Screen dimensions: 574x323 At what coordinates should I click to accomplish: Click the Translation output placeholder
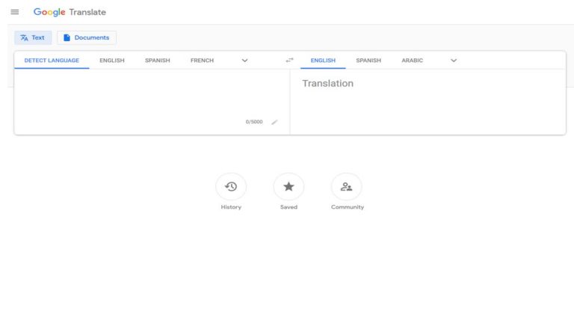[x=327, y=84]
